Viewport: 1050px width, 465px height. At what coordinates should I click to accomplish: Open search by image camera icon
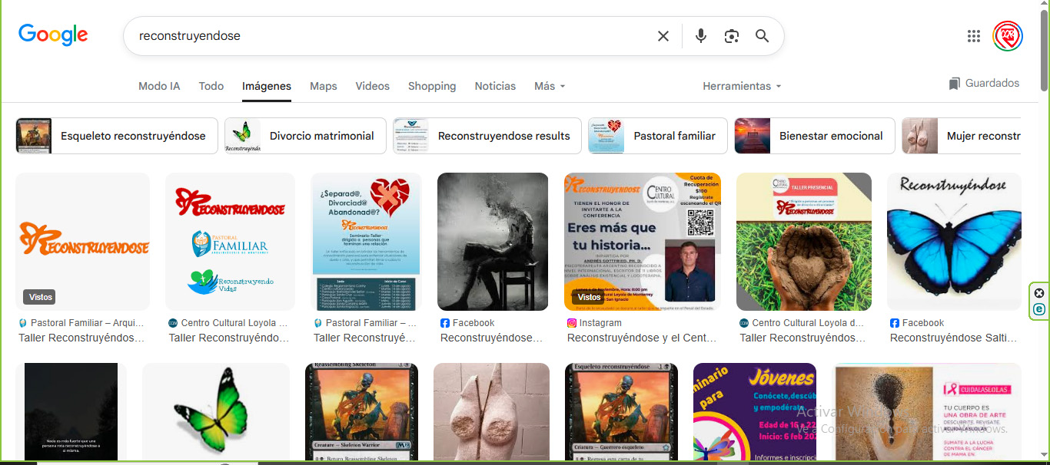point(731,36)
